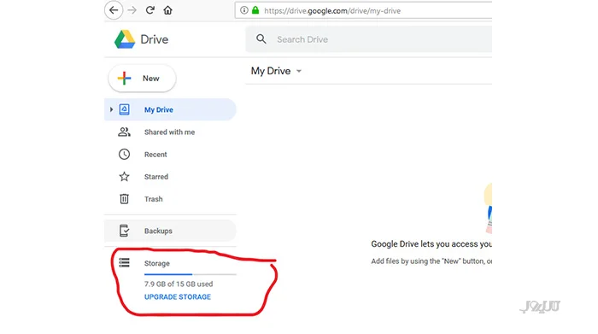This screenshot has width=598, height=334.
Task: Show site information via the info icon
Action: tap(244, 10)
